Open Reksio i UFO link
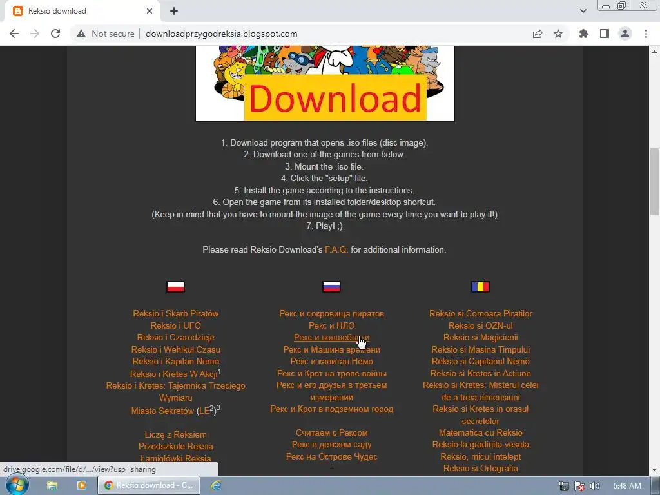660x495 pixels. [175, 325]
